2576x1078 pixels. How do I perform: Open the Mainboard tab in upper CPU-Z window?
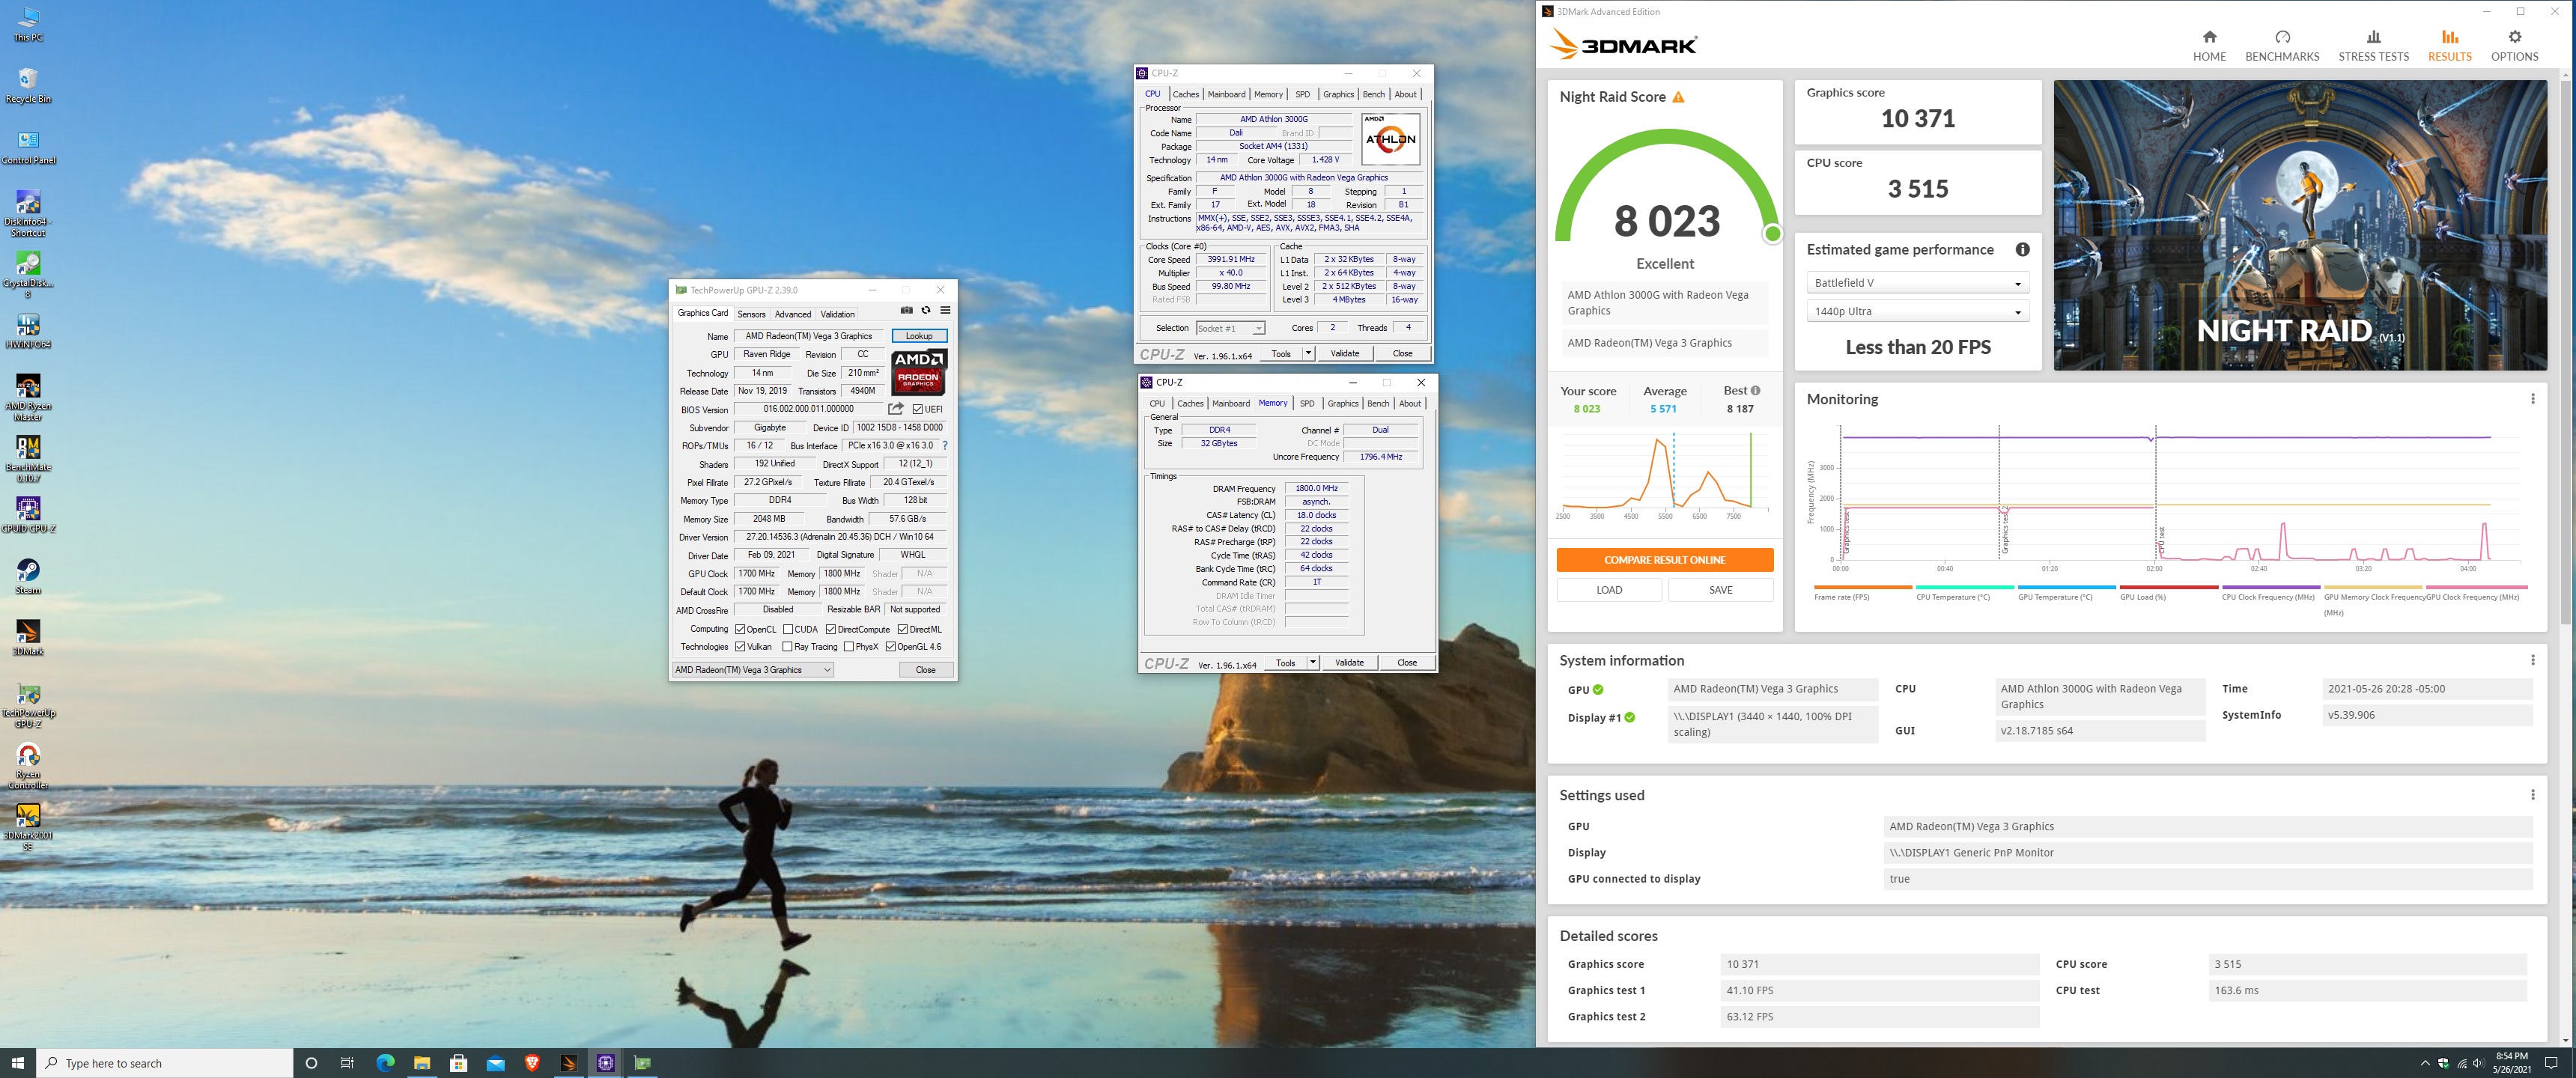(1226, 94)
